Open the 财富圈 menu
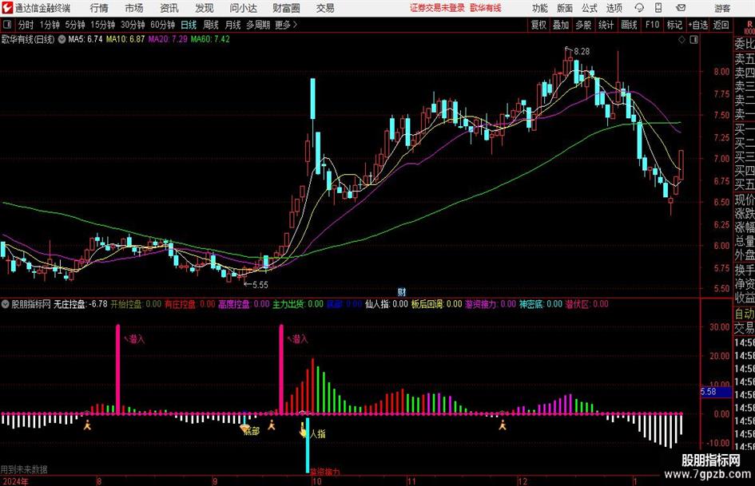This screenshot has height=486, width=755. 286,8
